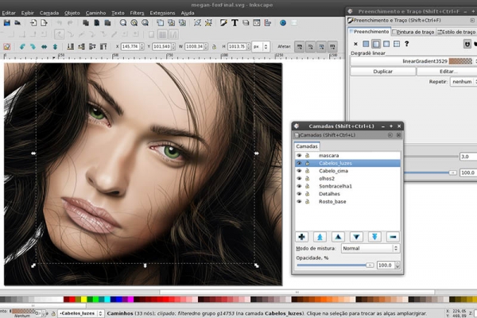
Task: Flip selection vertically icon
Action: [x=55, y=47]
